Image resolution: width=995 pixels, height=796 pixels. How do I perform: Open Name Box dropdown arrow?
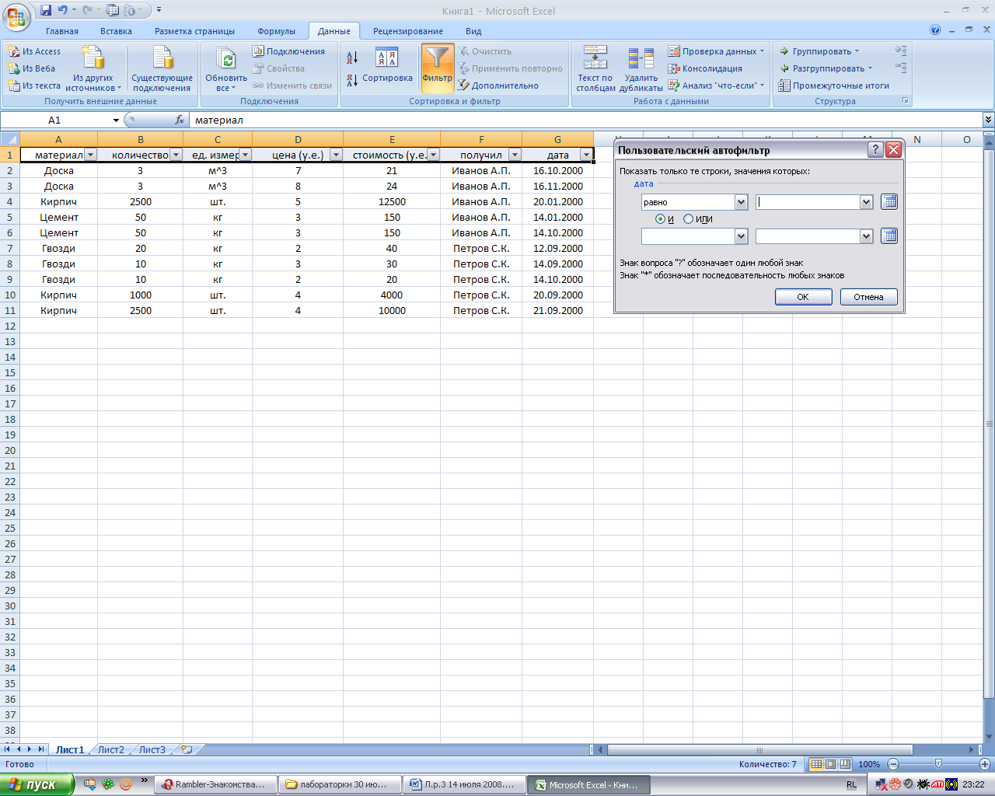tap(116, 120)
